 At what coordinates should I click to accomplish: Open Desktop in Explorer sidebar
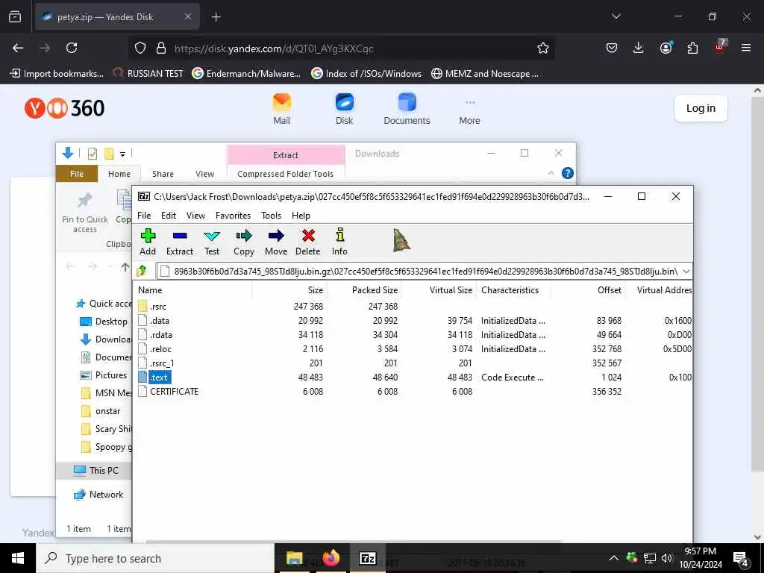coord(104,321)
